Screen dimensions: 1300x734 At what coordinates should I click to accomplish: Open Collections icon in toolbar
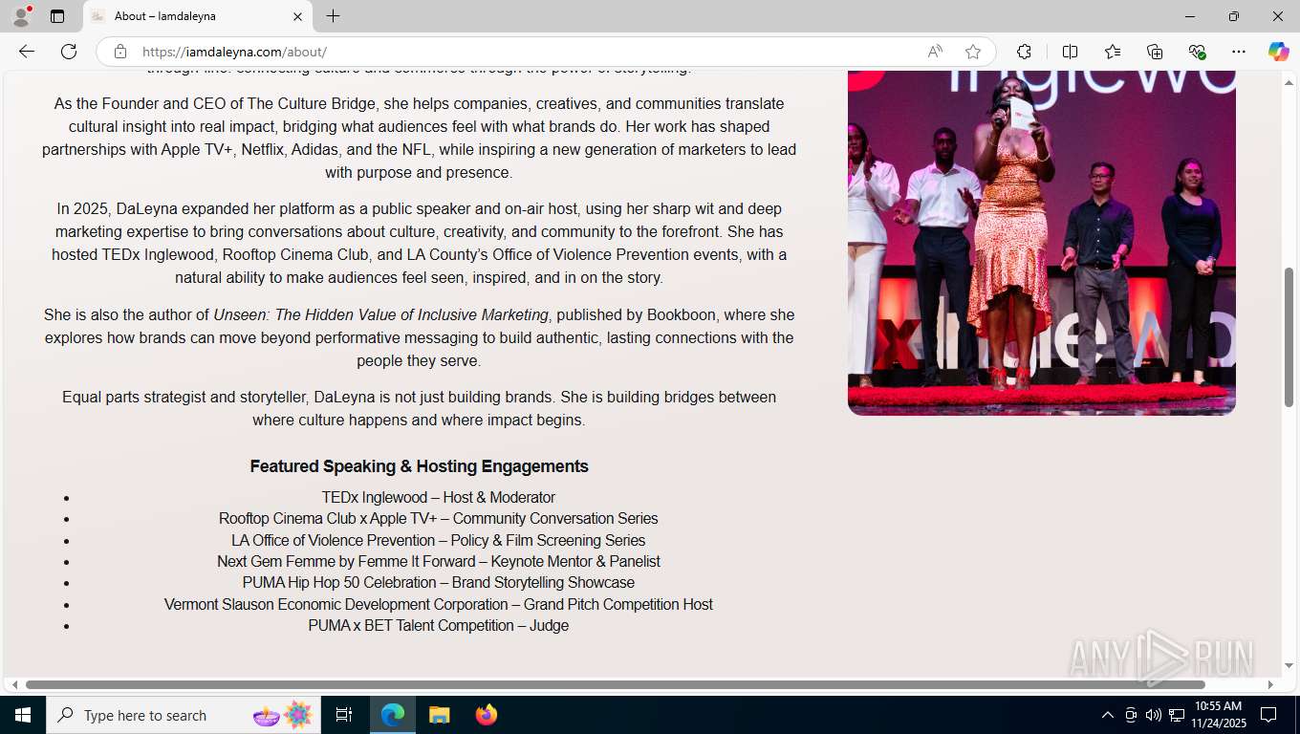[x=1155, y=52]
